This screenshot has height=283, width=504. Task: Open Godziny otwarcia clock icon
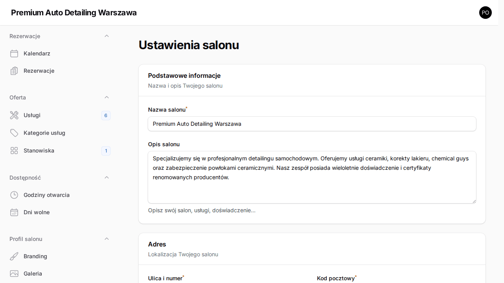(x=14, y=195)
